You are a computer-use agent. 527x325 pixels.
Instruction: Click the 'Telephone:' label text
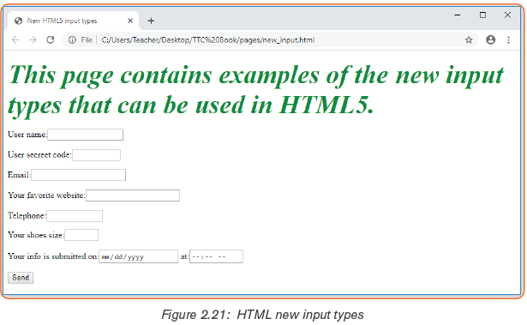[27, 215]
